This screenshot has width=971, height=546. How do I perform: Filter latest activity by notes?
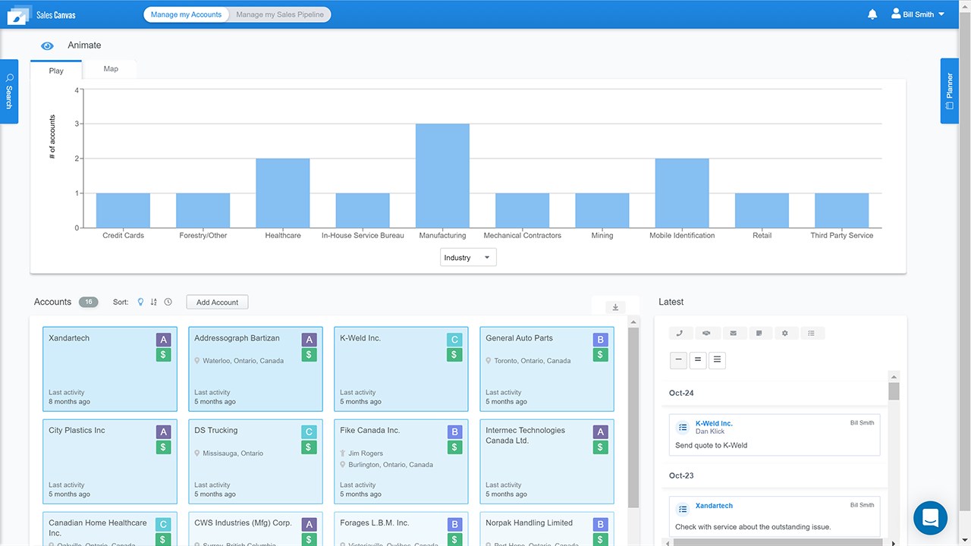click(x=759, y=333)
